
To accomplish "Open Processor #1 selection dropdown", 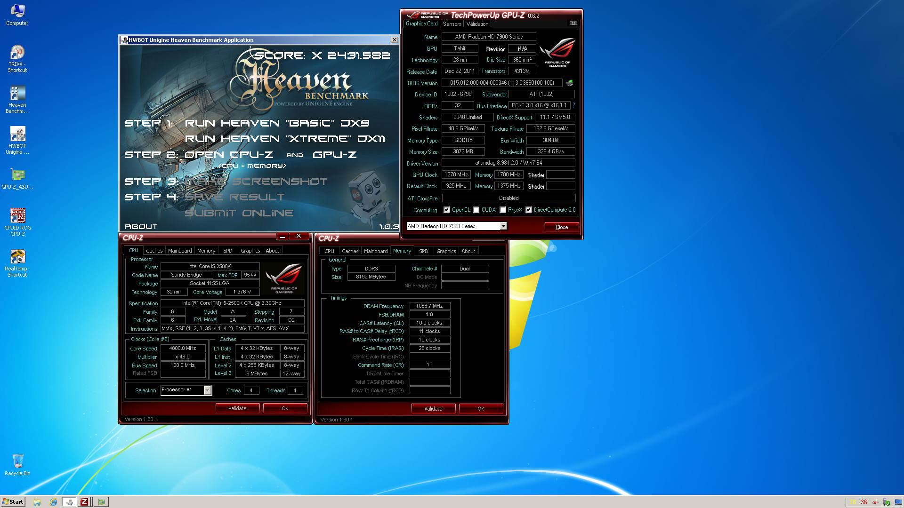I will [x=186, y=390].
